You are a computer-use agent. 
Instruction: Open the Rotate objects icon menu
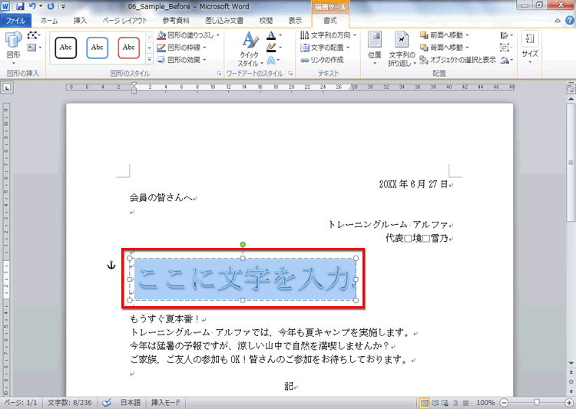pos(507,60)
